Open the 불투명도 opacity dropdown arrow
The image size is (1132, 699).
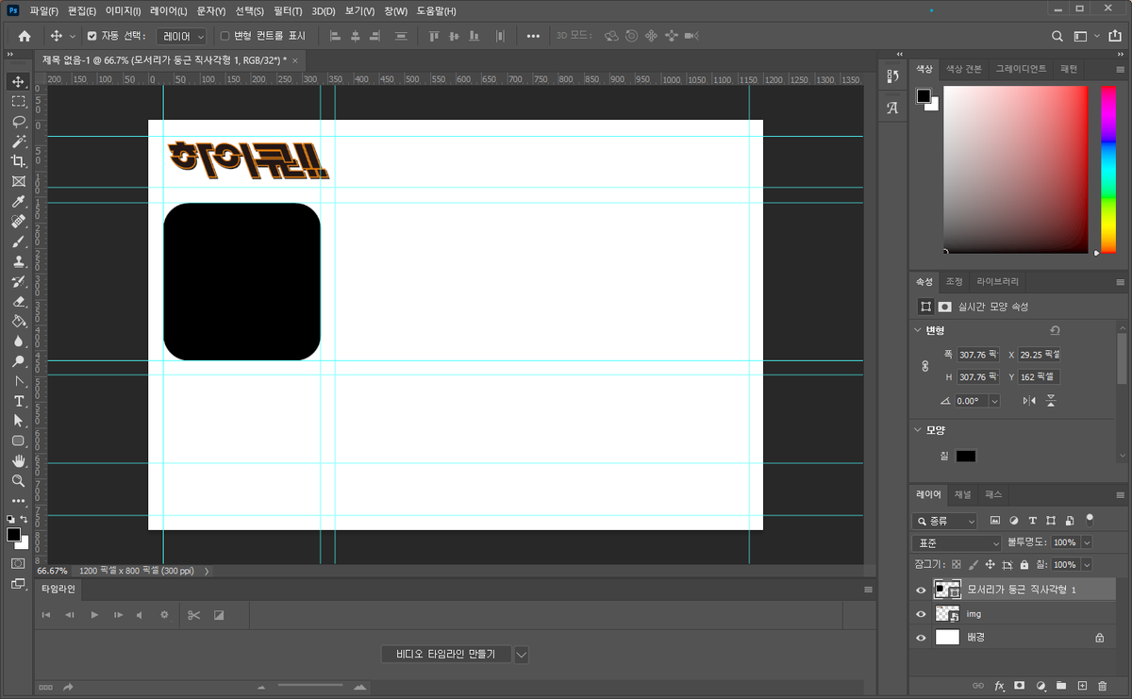pyautogui.click(x=1087, y=542)
